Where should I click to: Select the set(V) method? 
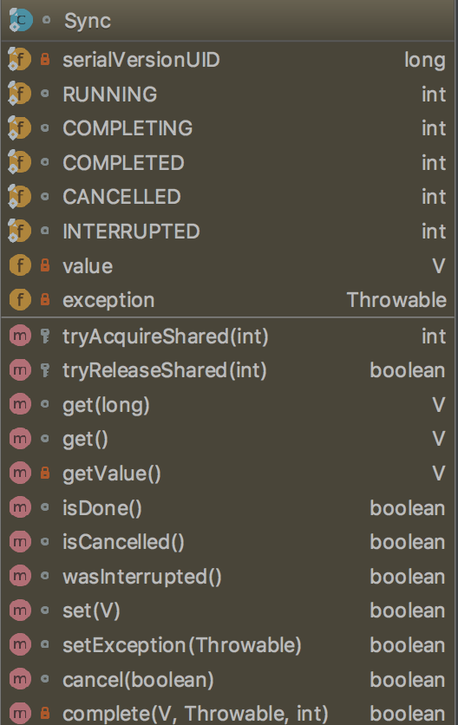228,611
